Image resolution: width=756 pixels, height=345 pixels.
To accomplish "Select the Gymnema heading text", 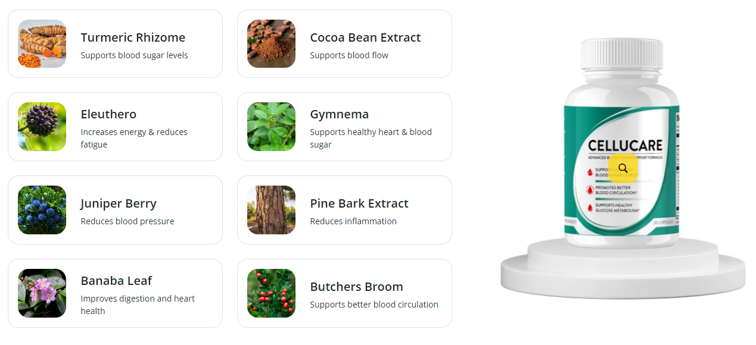I will [339, 114].
